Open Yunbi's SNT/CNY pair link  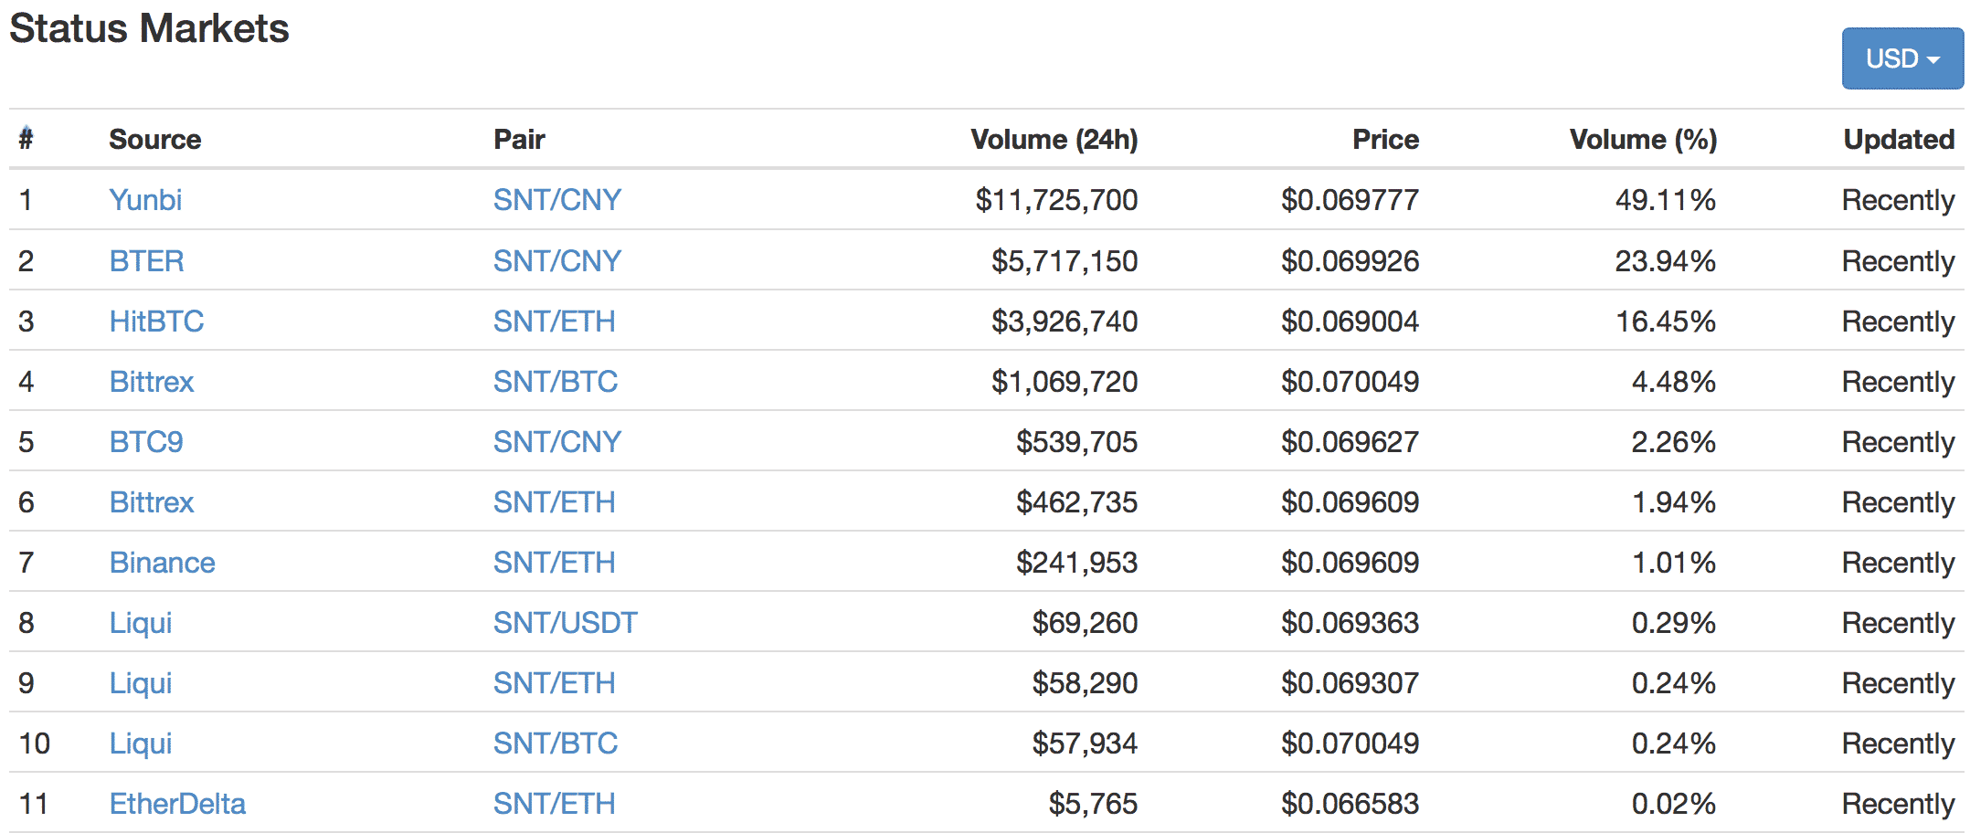[557, 199]
